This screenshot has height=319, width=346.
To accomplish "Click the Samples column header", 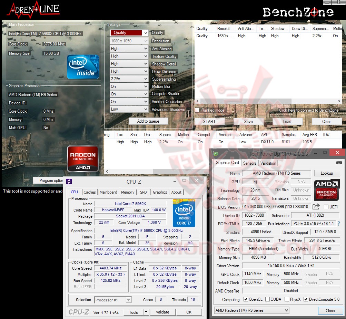I will pos(289,135).
